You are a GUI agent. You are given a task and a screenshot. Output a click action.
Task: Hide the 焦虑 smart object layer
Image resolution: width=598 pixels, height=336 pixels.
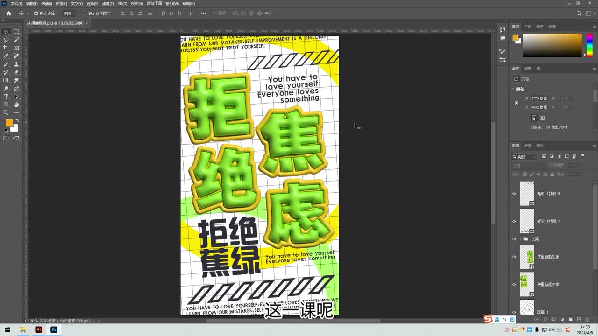point(514,257)
